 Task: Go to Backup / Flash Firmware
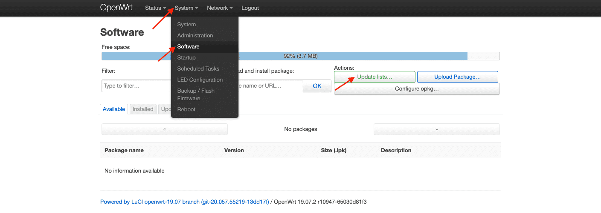click(196, 94)
